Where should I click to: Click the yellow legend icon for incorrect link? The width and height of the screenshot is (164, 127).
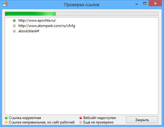[7, 122]
